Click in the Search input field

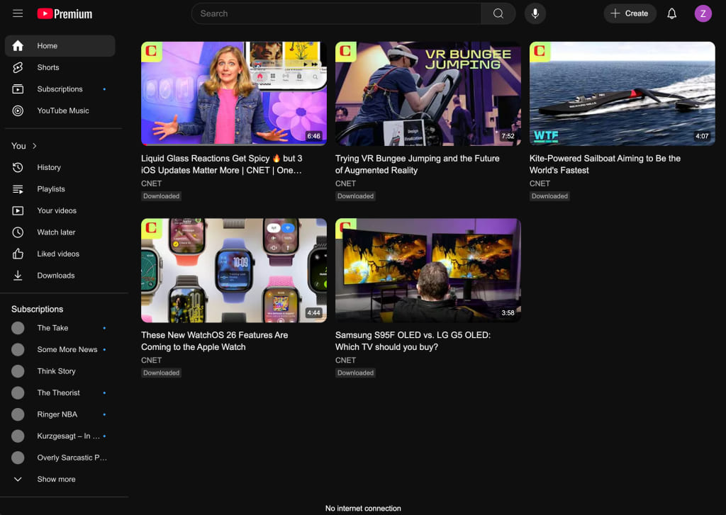pyautogui.click(x=336, y=13)
